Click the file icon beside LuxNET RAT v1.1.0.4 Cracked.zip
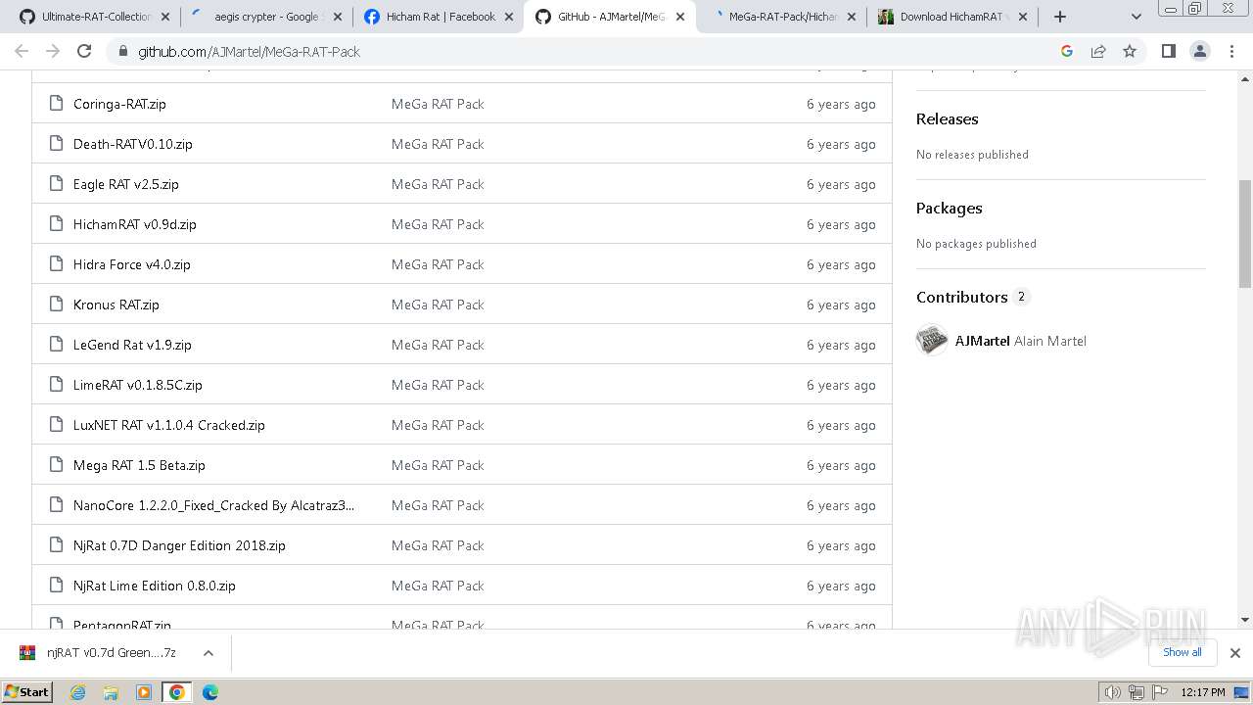Image resolution: width=1253 pixels, height=705 pixels. [57, 424]
